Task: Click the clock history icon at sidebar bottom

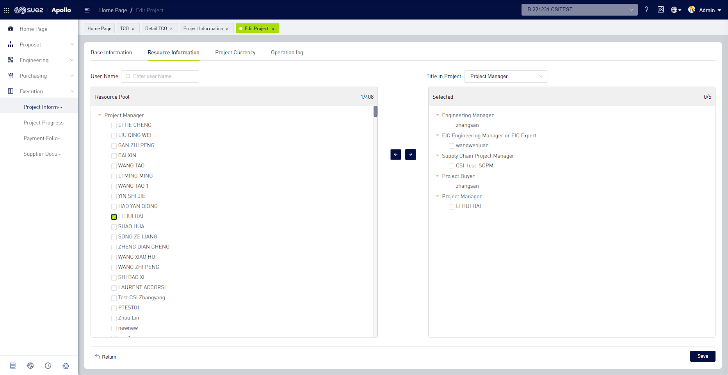Action: pos(48,366)
